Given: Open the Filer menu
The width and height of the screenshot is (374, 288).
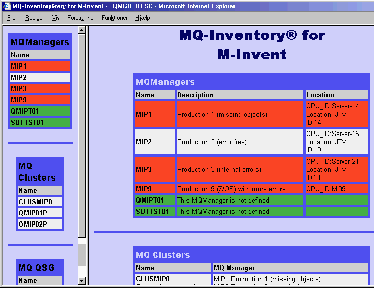Looking at the screenshot, I should [x=12, y=18].
